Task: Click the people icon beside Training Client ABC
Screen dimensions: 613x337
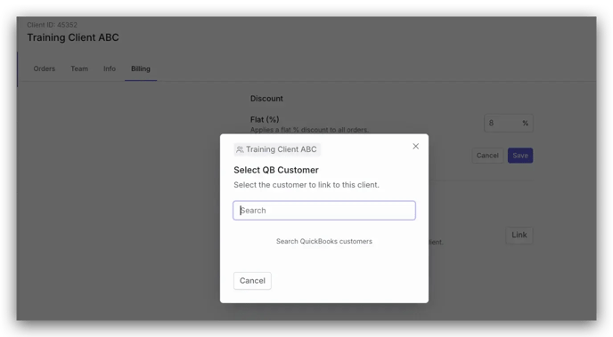Action: pos(240,149)
